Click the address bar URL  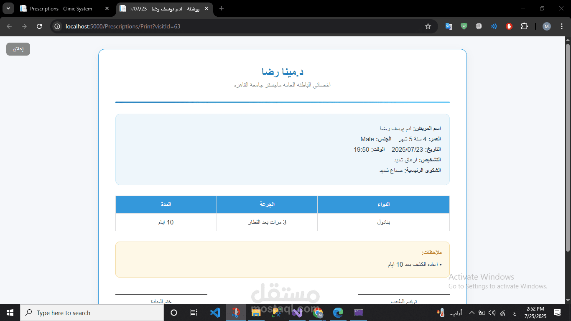pyautogui.click(x=123, y=26)
